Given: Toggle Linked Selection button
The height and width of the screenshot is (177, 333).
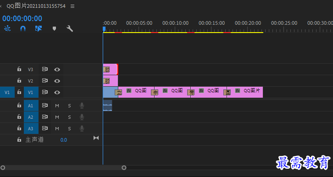Looking at the screenshot, I should [39, 28].
